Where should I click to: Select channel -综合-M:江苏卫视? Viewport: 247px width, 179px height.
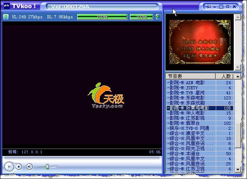[200, 169]
